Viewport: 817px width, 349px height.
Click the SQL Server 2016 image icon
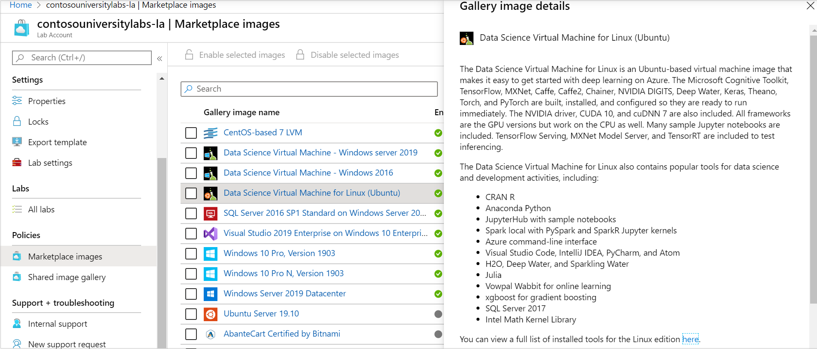(x=210, y=213)
